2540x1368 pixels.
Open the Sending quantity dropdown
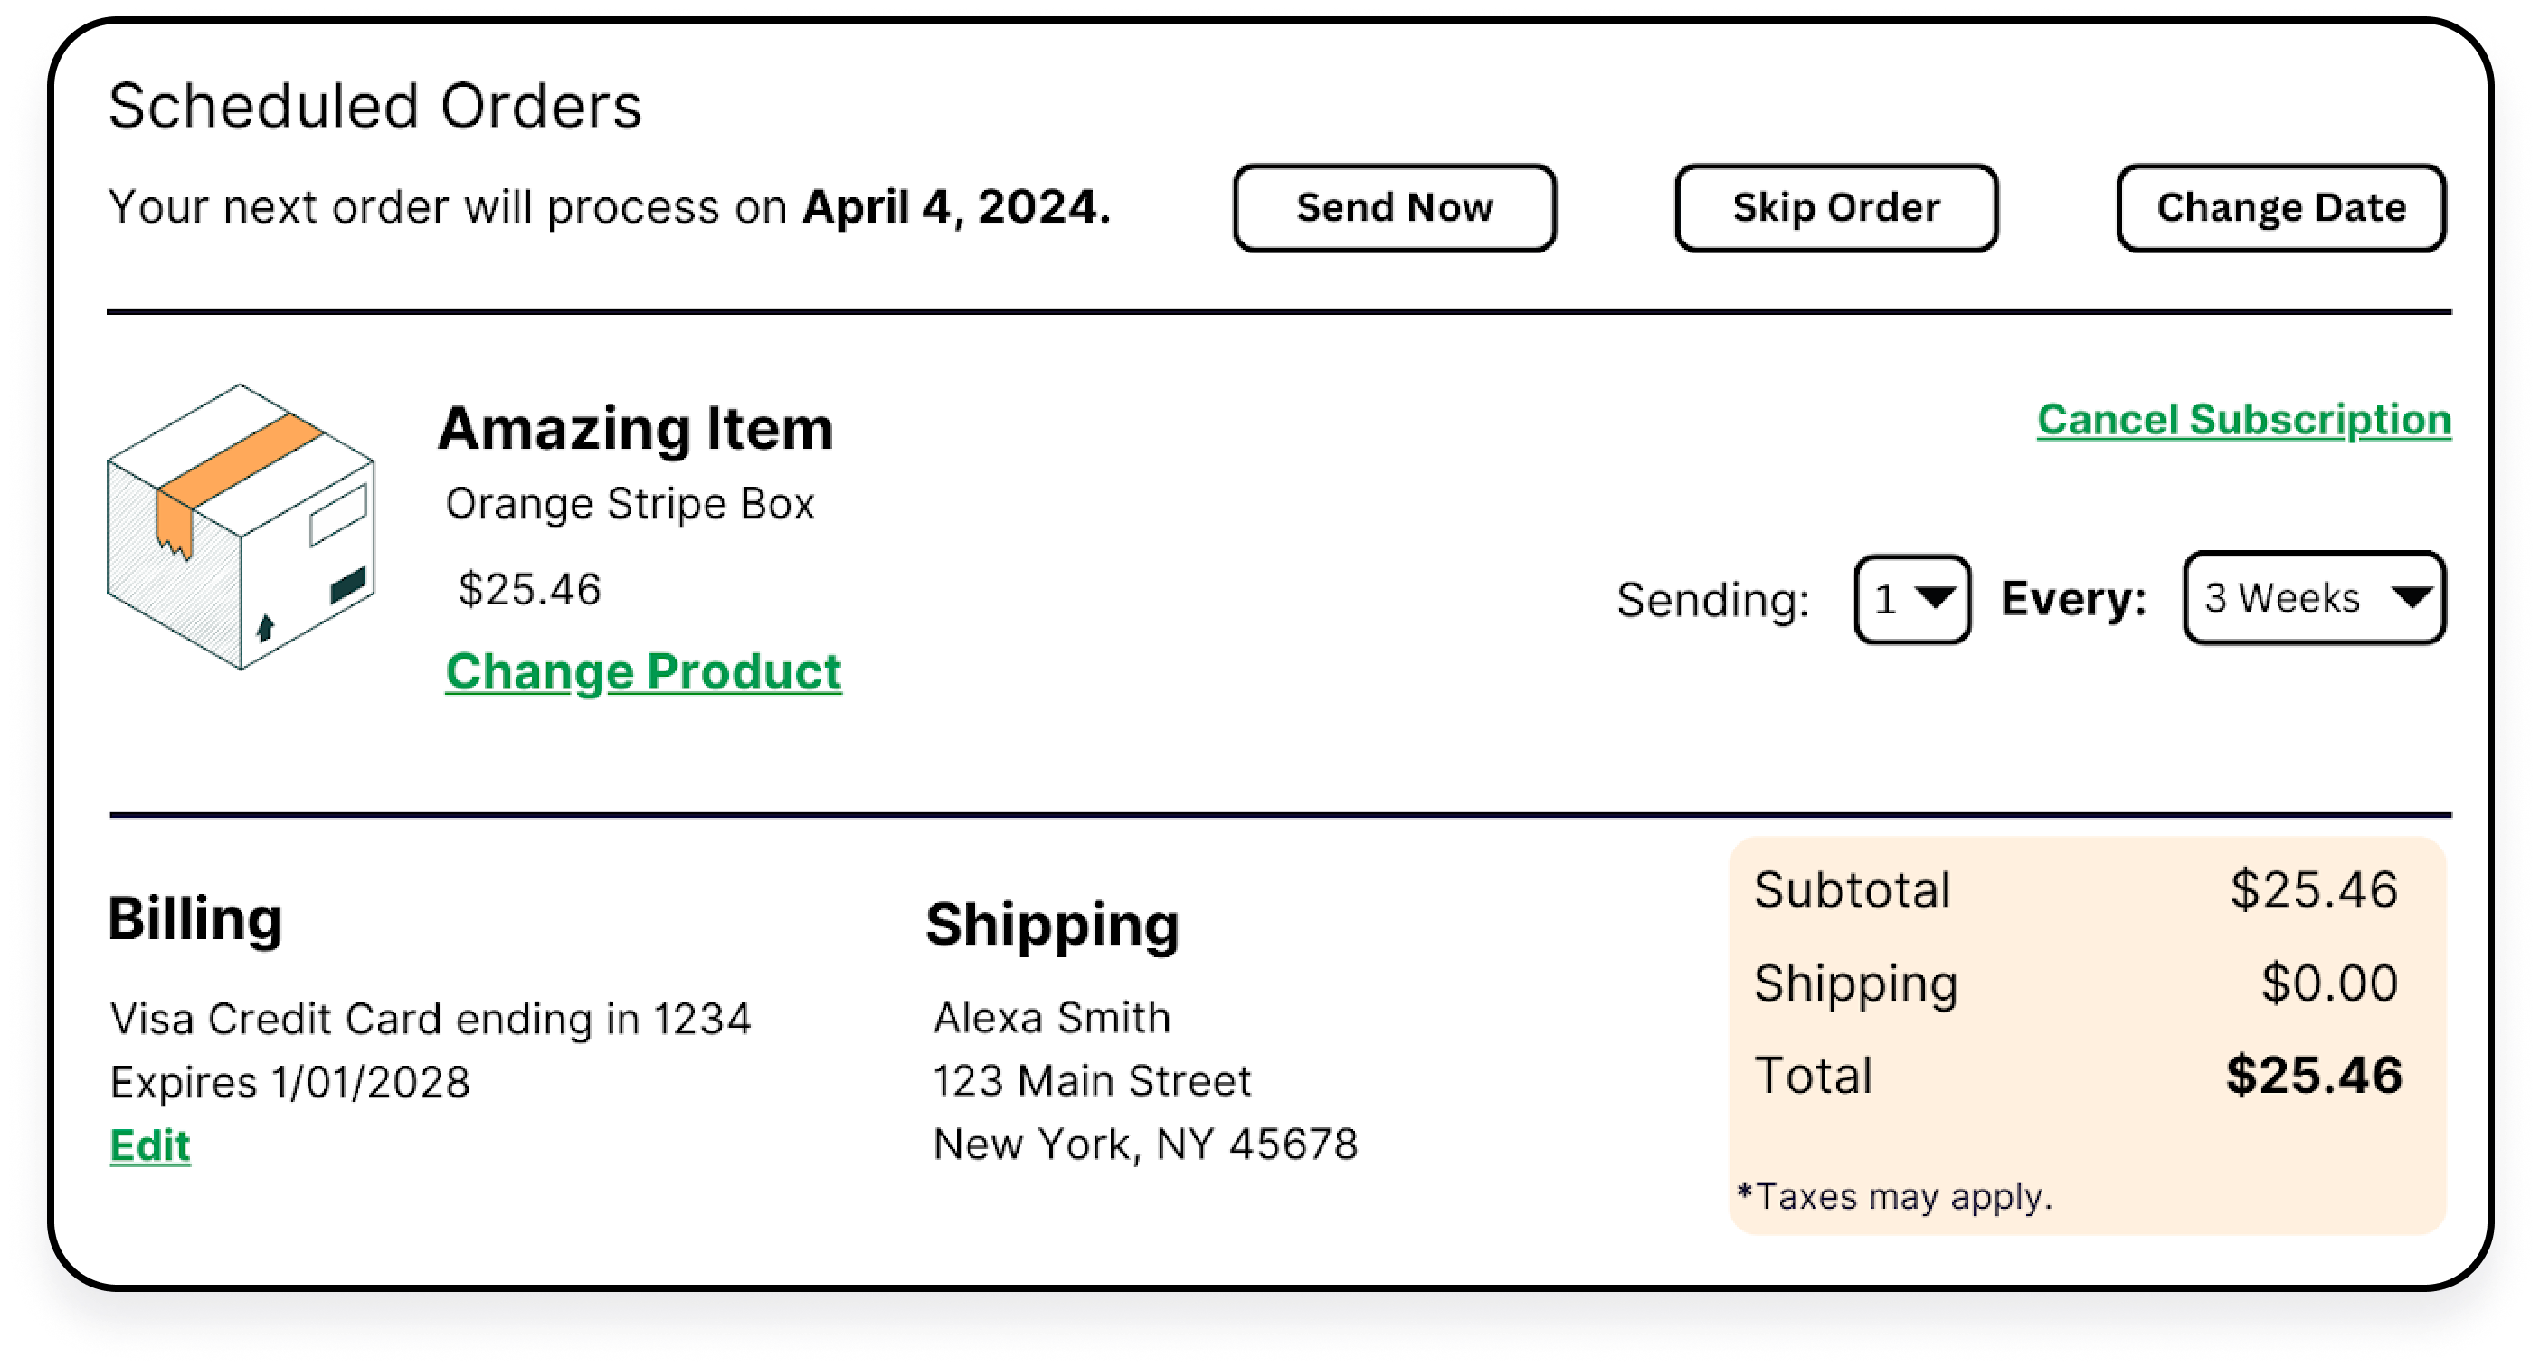tap(1912, 599)
